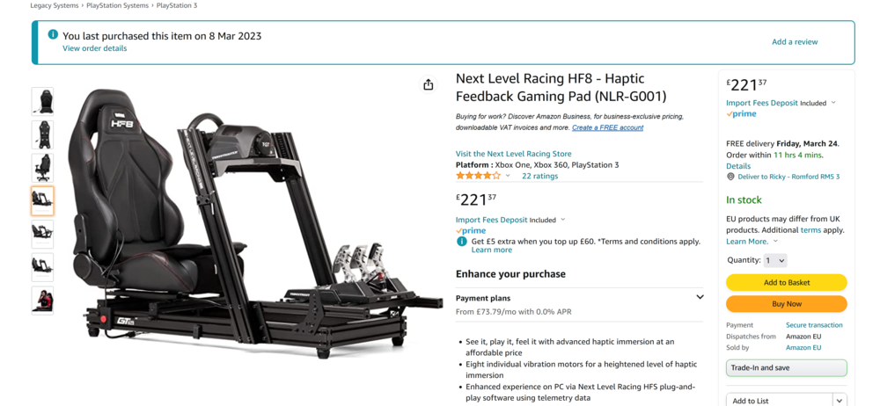Viewport: 880px width, 406px height.
Task: Click the star rating icons
Action: click(478, 176)
